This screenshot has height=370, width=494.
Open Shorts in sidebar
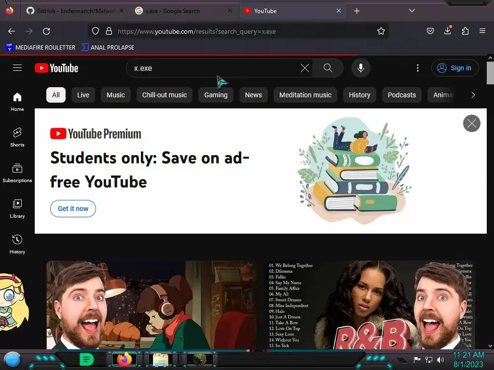click(x=17, y=137)
